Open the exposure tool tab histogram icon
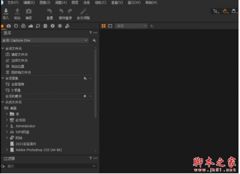 [31, 26]
